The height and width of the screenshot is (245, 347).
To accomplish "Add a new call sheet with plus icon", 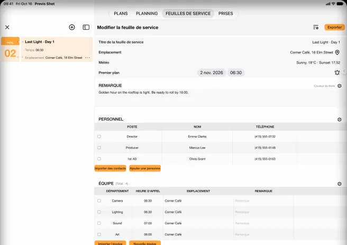I will point(72,27).
